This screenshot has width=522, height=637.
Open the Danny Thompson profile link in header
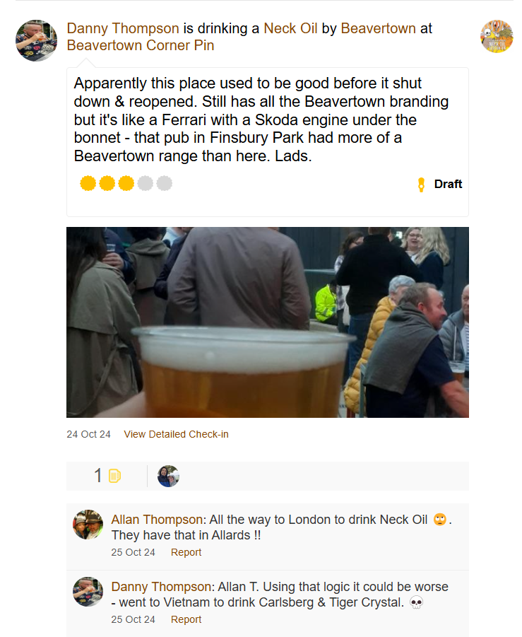click(123, 29)
